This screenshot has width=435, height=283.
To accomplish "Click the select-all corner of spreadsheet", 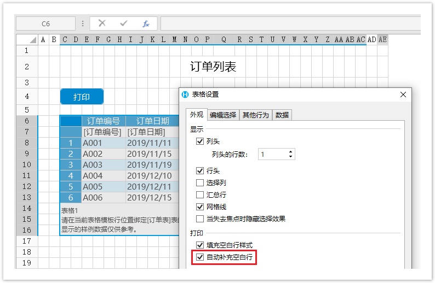I will click(x=27, y=39).
